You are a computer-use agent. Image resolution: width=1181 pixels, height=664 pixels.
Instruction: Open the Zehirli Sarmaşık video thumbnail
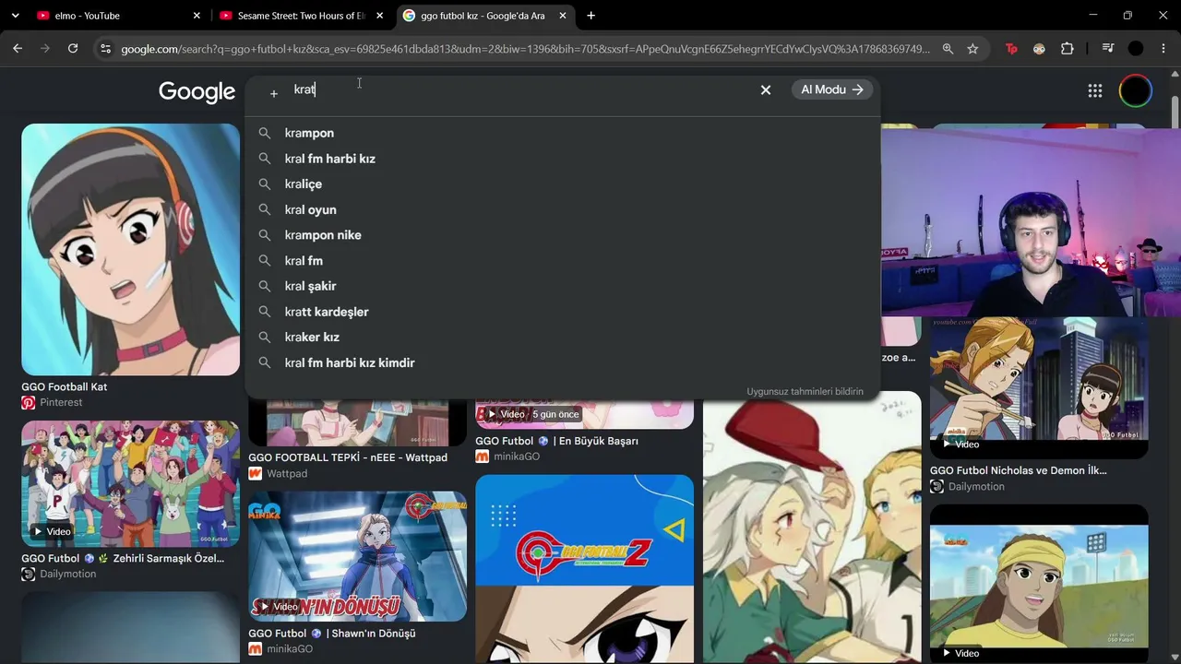pyautogui.click(x=130, y=483)
